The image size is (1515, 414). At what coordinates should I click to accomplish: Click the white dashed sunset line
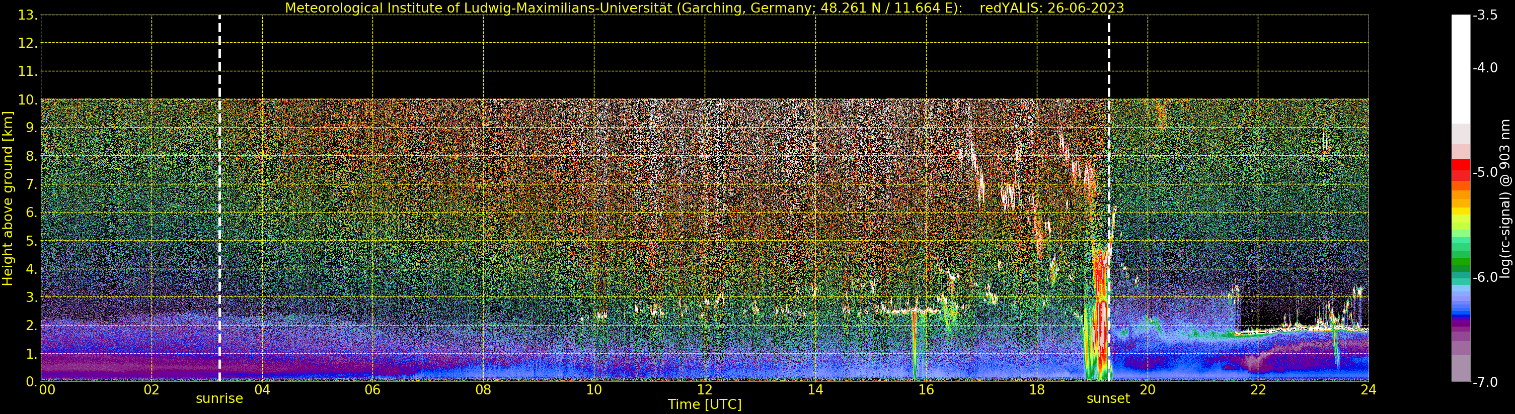[1109, 198]
